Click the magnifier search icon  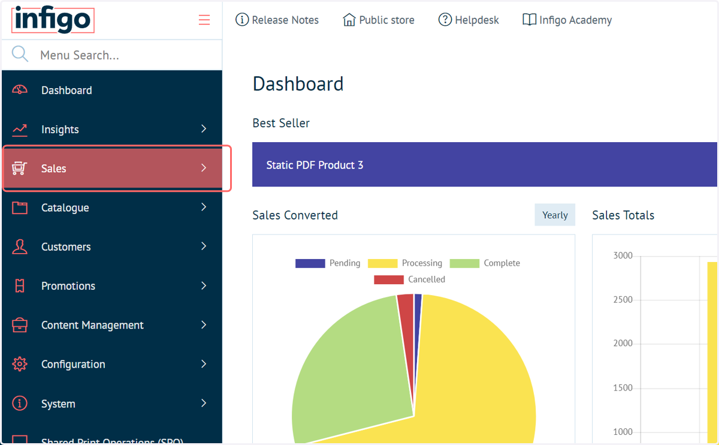[x=20, y=55]
